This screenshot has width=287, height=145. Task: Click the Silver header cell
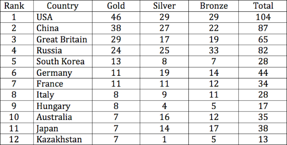(x=164, y=6)
